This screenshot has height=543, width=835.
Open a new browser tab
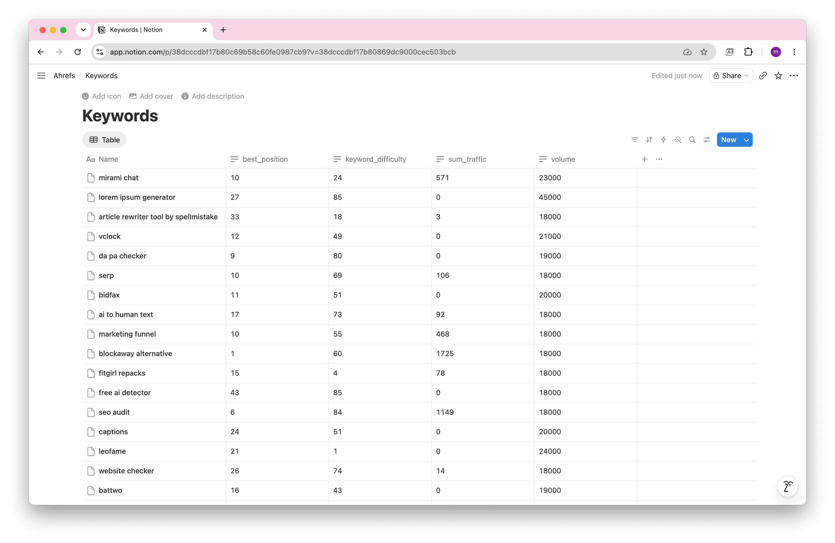coord(223,30)
